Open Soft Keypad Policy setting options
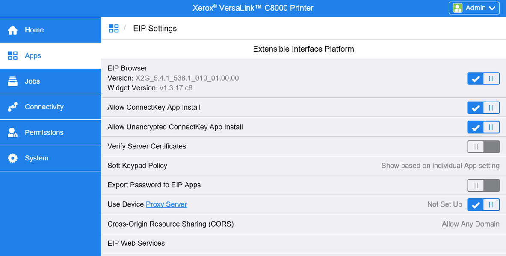This screenshot has width=506, height=256. coord(440,166)
